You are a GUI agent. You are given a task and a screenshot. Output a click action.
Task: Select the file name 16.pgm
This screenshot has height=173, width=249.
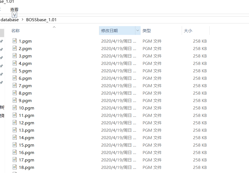click(26, 153)
